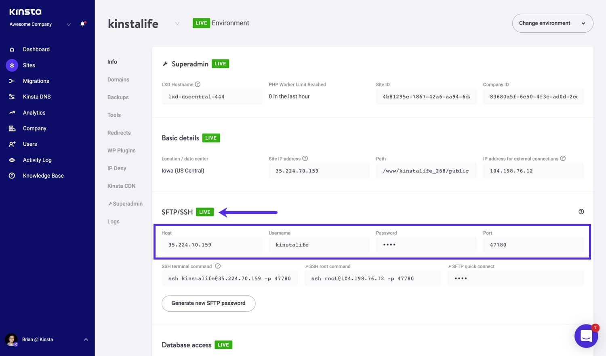Expand the Awesome Company dropdown
606x356 pixels.
pos(68,24)
